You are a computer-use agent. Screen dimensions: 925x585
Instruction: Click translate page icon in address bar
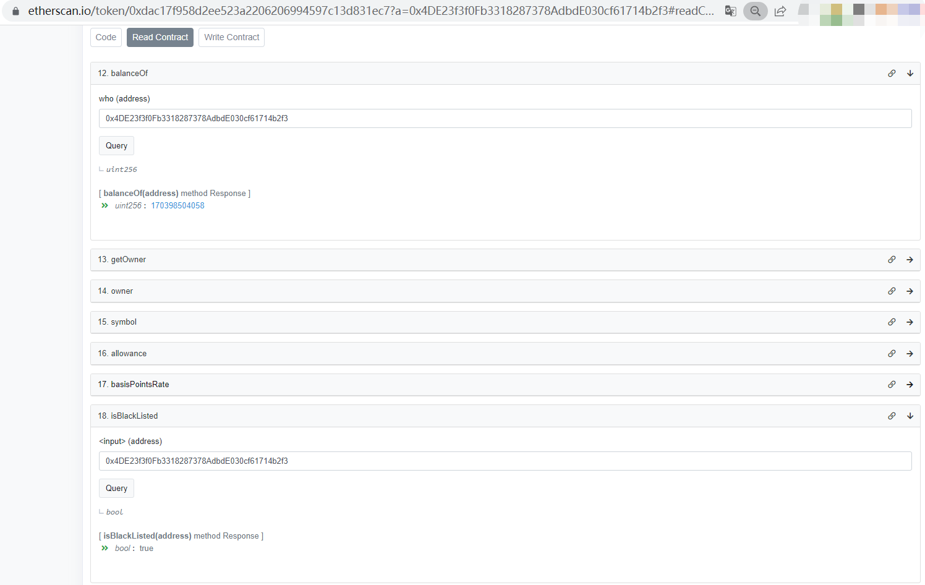tap(730, 11)
